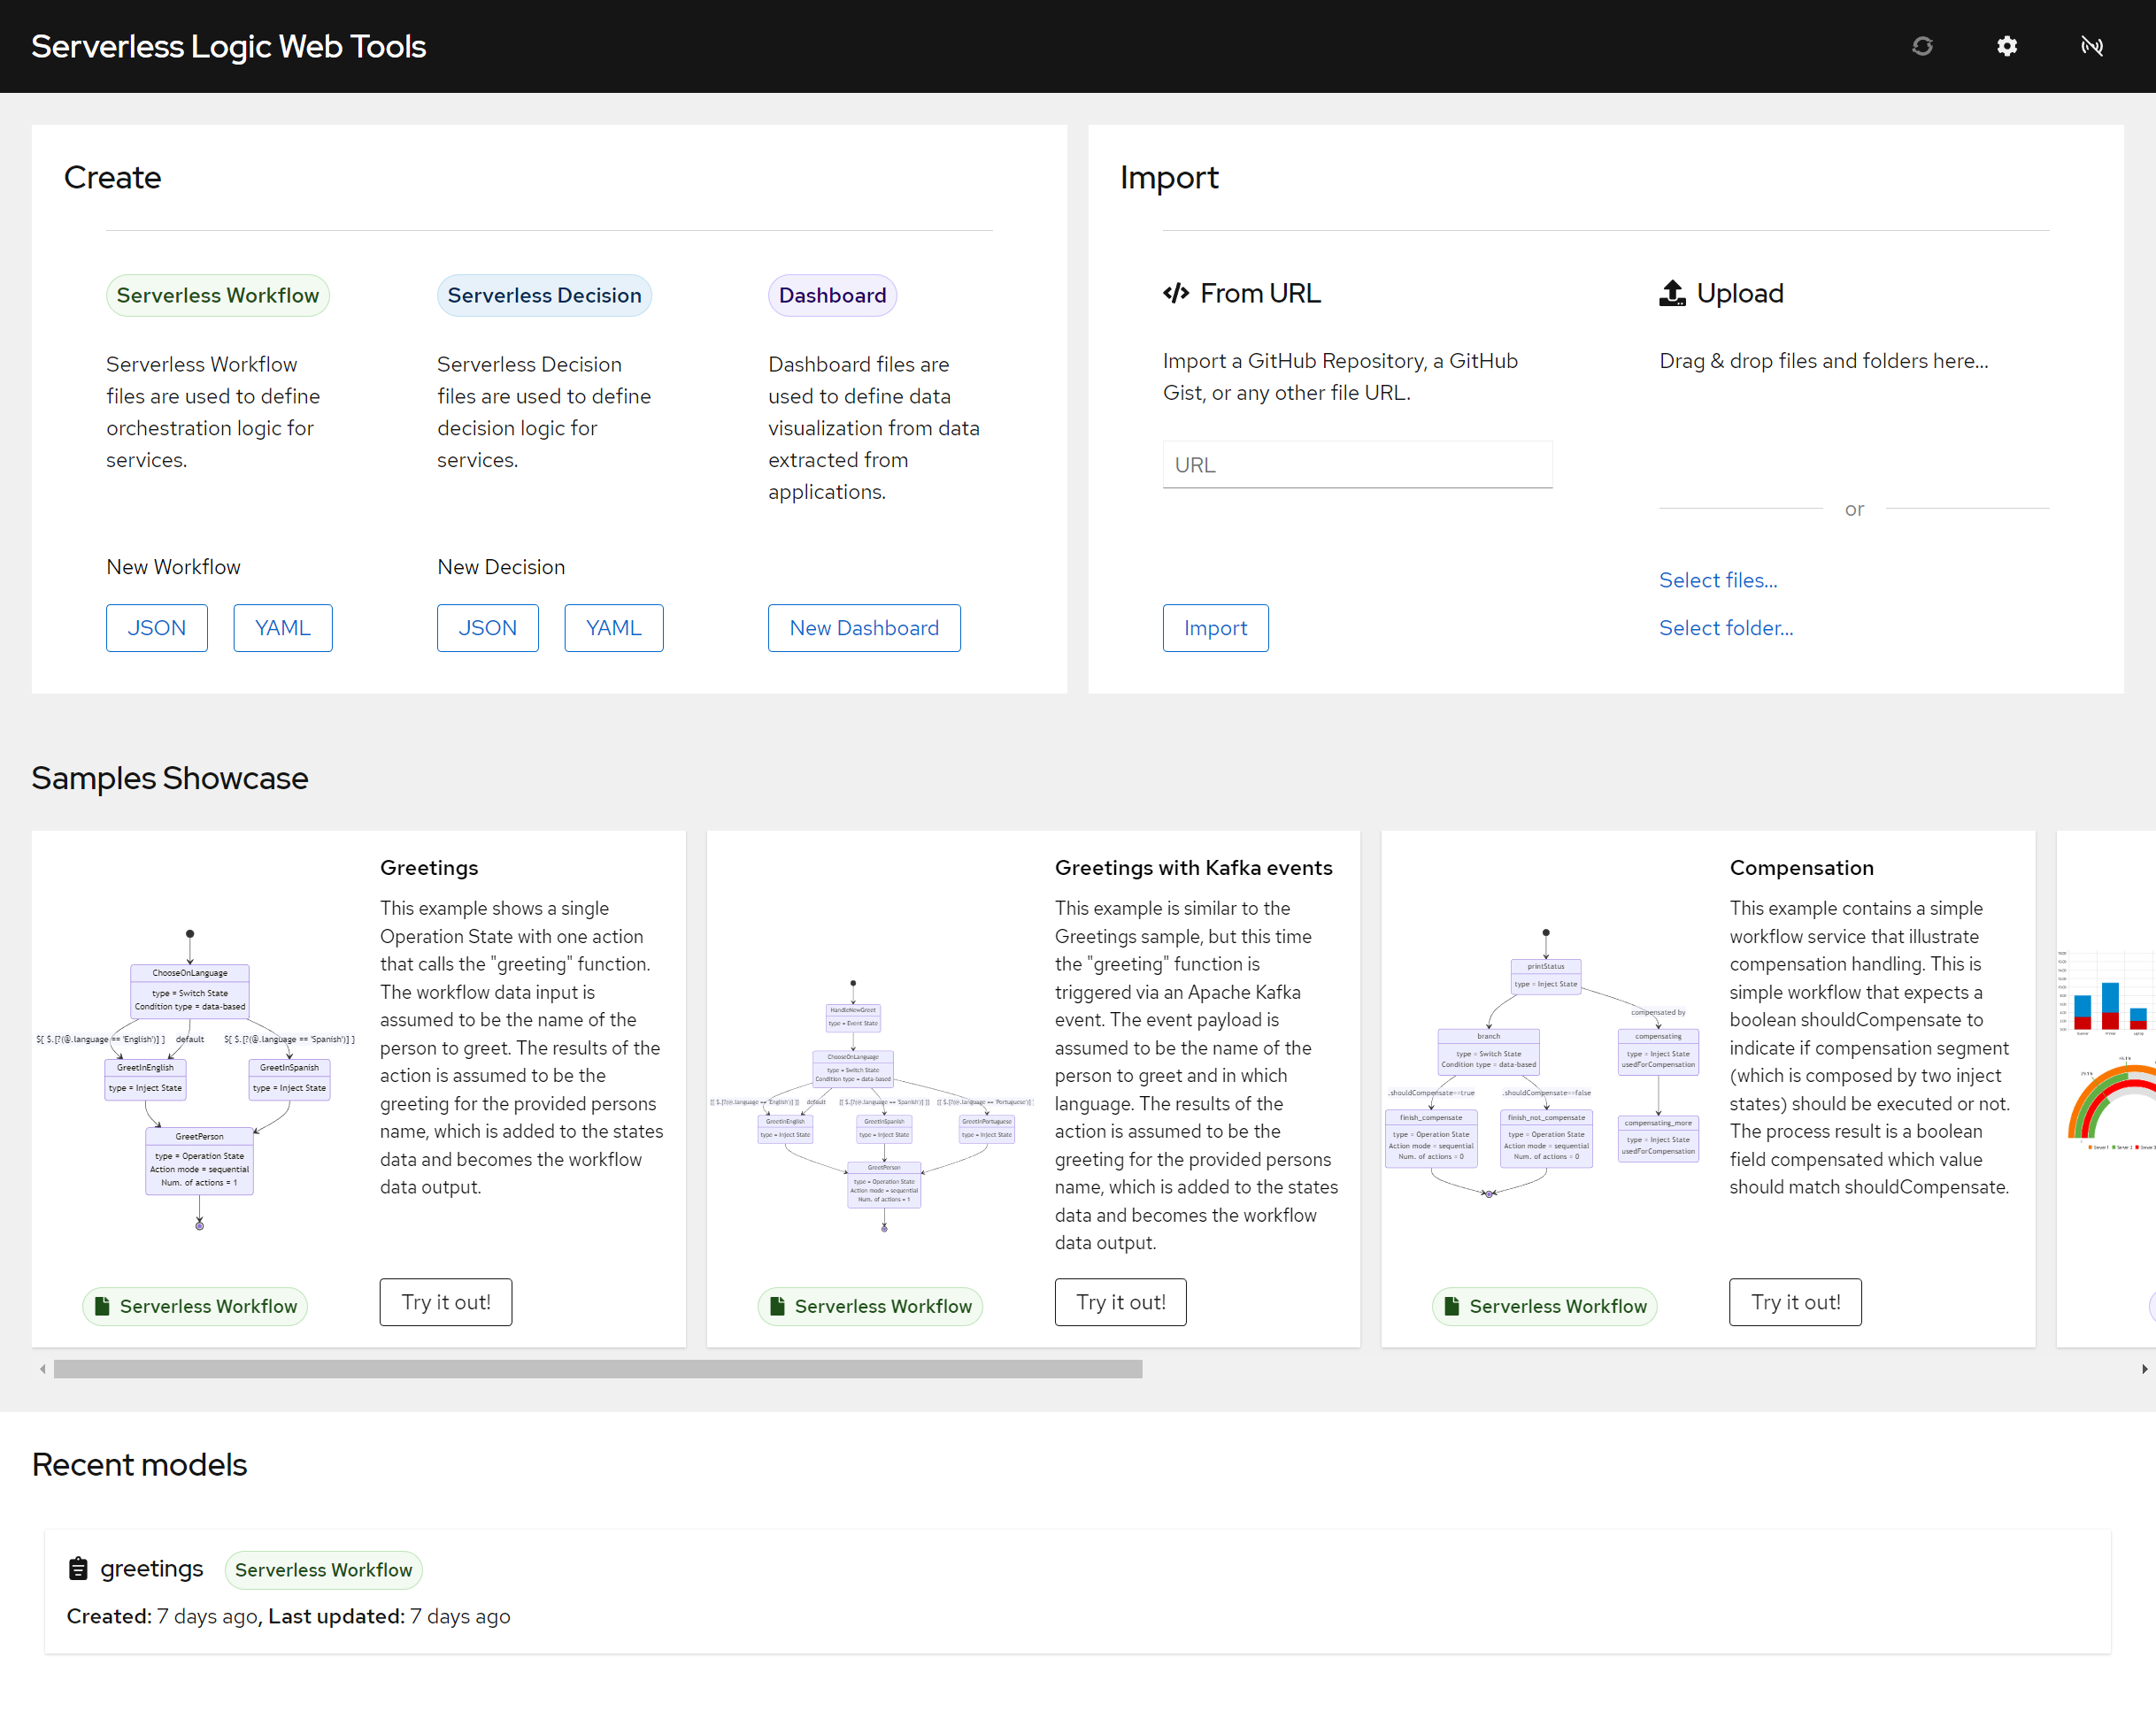Click the Upload icon in the Import panel
The height and width of the screenshot is (1711, 2156).
pyautogui.click(x=1671, y=292)
